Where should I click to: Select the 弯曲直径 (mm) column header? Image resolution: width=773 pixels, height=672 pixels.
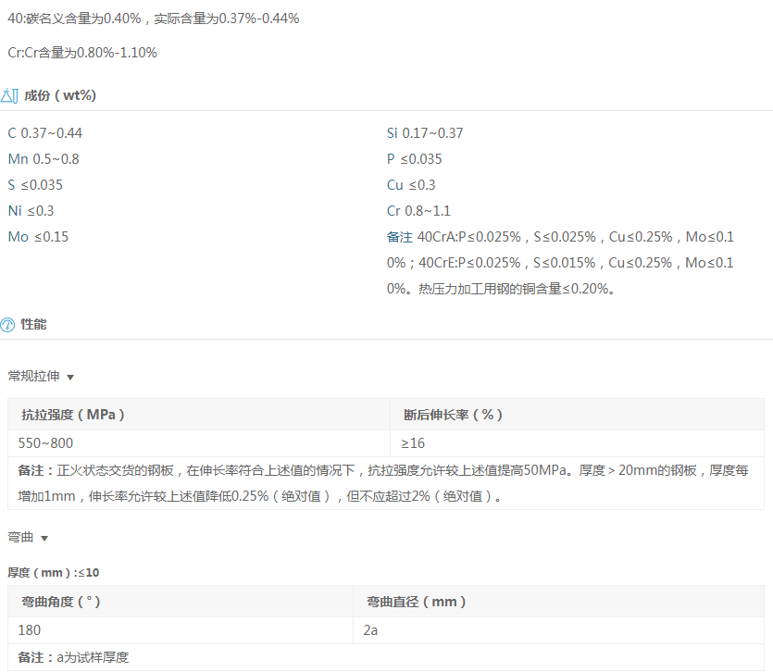[417, 602]
